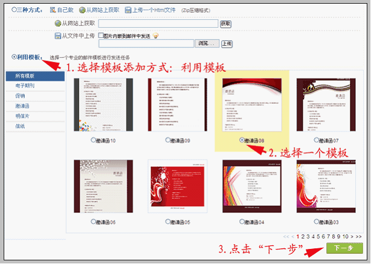This screenshot has height=264, width=371.
Task: Choose the 邀请函10 template radio button
Action: coord(93,140)
